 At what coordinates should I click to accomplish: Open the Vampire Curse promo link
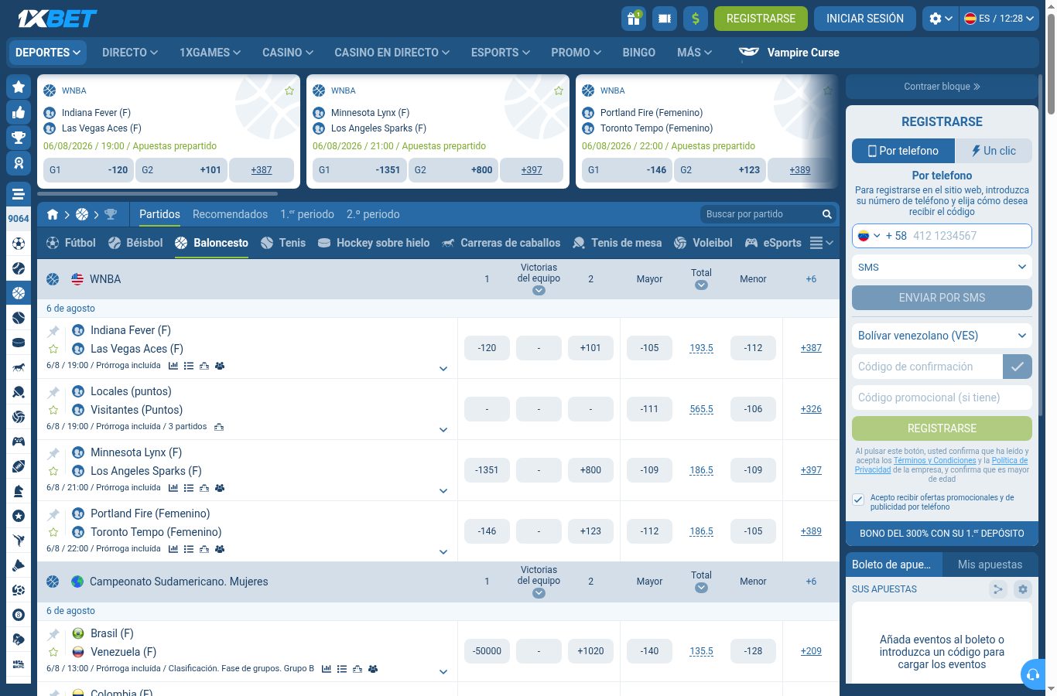click(x=789, y=53)
